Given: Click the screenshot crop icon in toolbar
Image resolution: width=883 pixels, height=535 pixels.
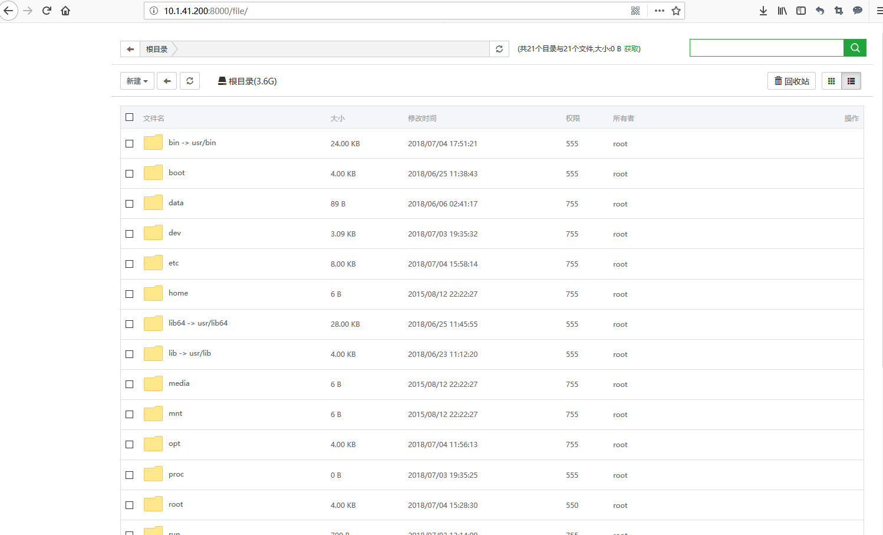Looking at the screenshot, I should click(x=839, y=11).
